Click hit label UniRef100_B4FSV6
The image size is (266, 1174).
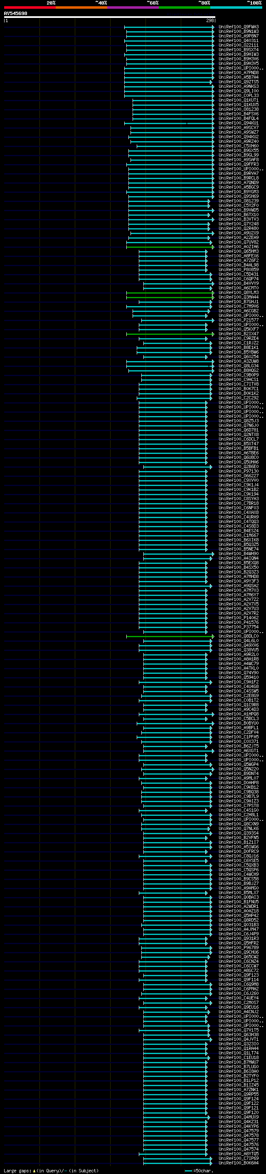239,113
